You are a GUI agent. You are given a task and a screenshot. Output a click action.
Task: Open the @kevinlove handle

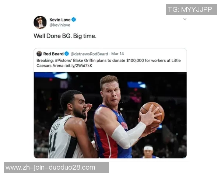[x=60, y=25]
